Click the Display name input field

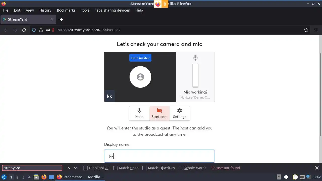click(159, 156)
